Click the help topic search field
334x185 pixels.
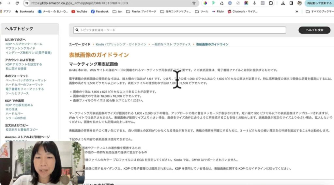click(x=180, y=30)
